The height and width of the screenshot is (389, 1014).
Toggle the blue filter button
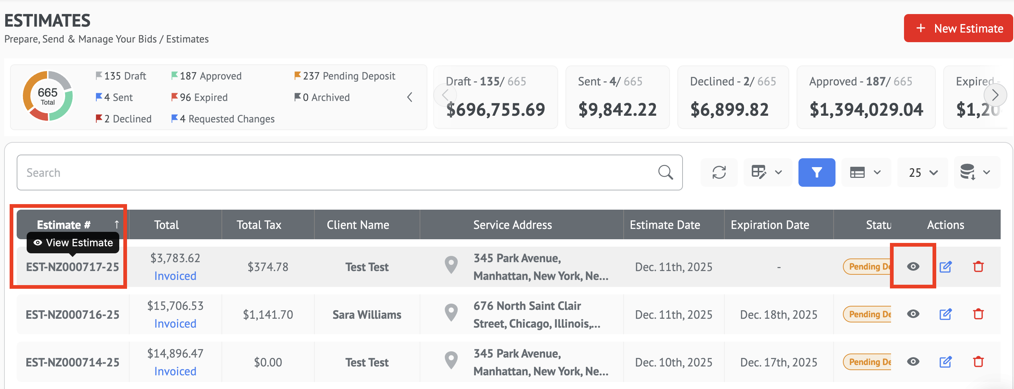coord(816,172)
